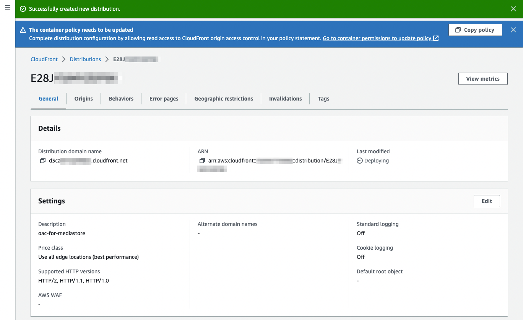This screenshot has height=320, width=523.
Task: Click the ARN value text
Action: coord(270,164)
